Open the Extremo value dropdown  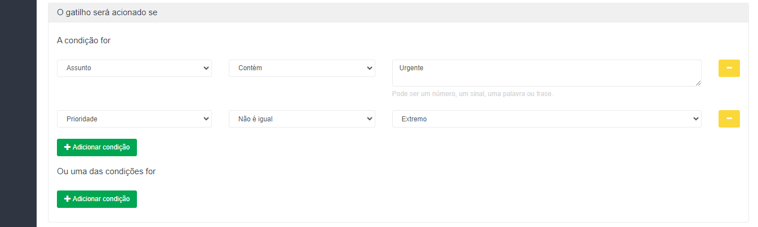[547, 119]
